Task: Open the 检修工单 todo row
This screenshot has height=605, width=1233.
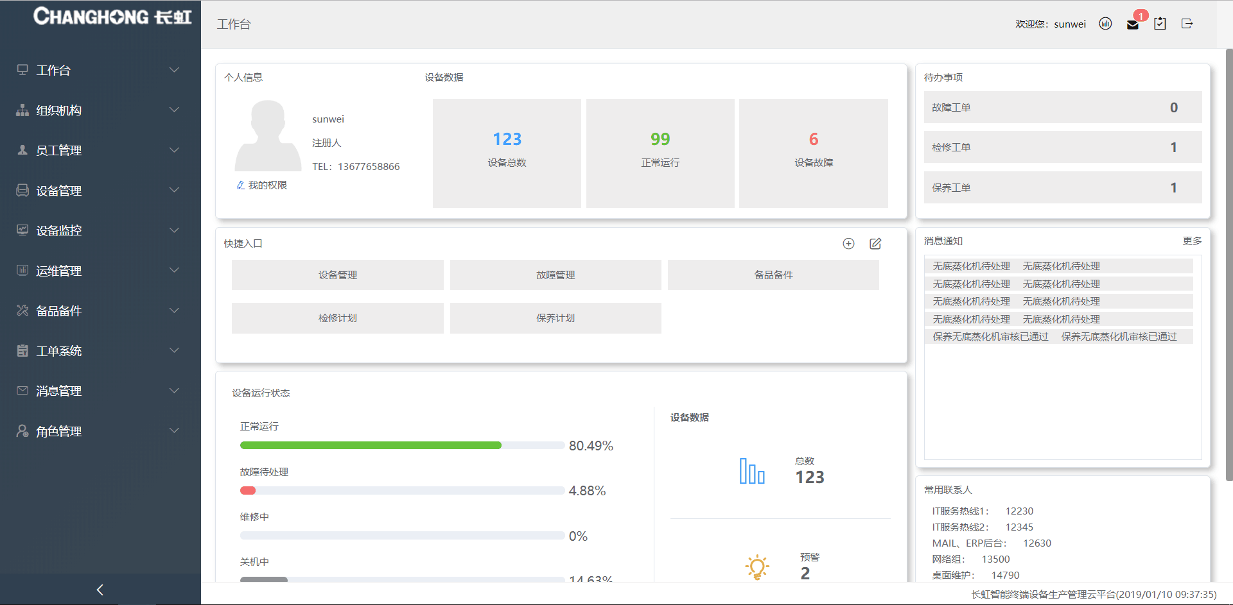Action: coord(1063,147)
